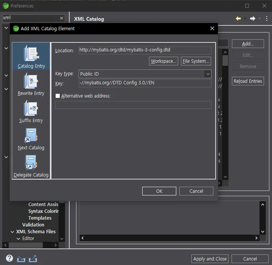Close the Add XML Catalog Element dialog
Screen dimensions: 272x265
(212, 28)
